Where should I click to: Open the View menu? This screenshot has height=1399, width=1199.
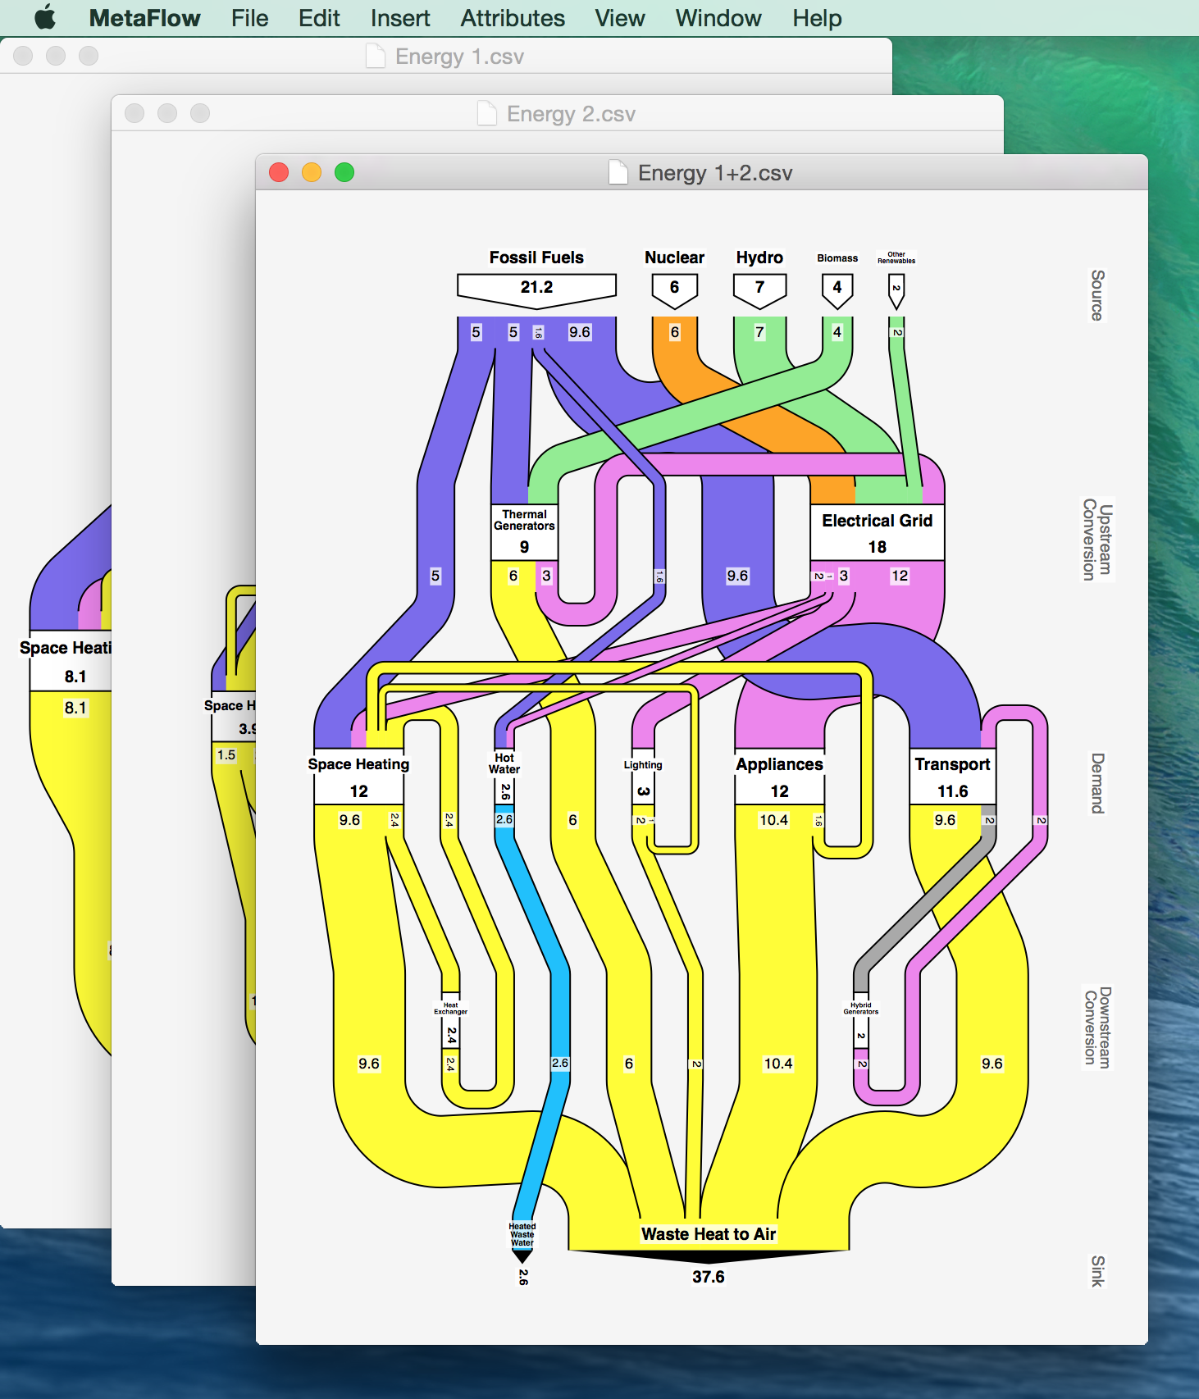coord(619,18)
